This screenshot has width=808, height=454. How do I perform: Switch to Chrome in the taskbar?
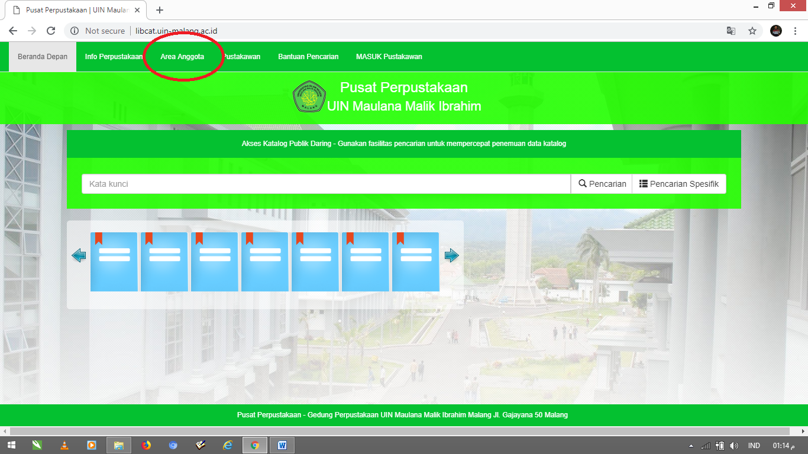[255, 445]
